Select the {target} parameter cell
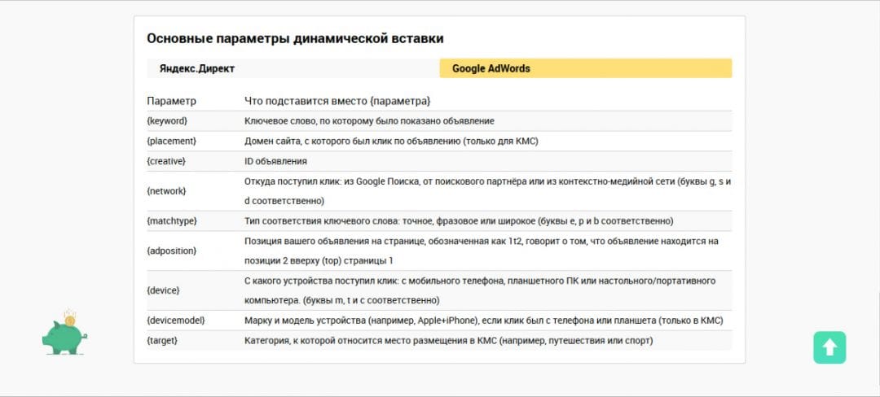Screen dimensions: 880x397 162,340
